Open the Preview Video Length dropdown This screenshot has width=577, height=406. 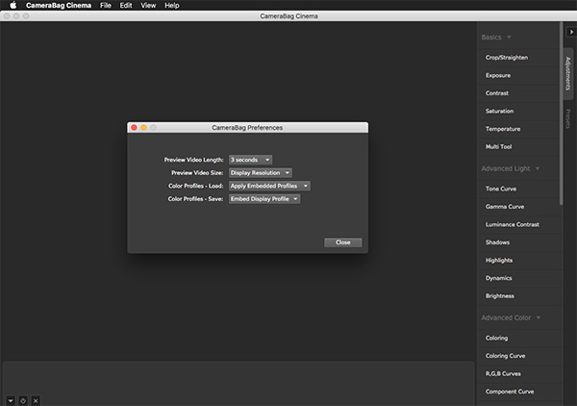coord(251,160)
